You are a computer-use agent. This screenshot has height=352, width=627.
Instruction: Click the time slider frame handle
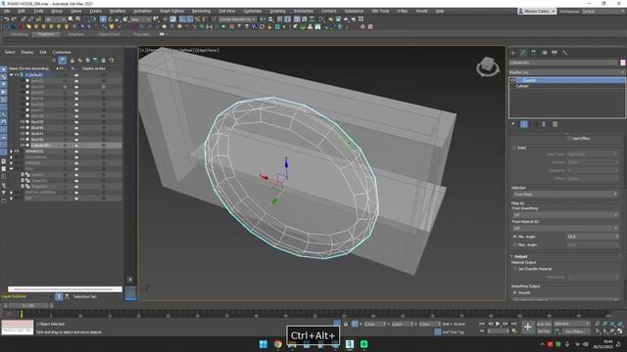coord(28,306)
